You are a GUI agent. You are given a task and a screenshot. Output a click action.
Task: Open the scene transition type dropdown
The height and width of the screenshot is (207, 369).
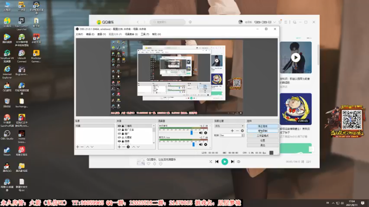tap(229, 126)
